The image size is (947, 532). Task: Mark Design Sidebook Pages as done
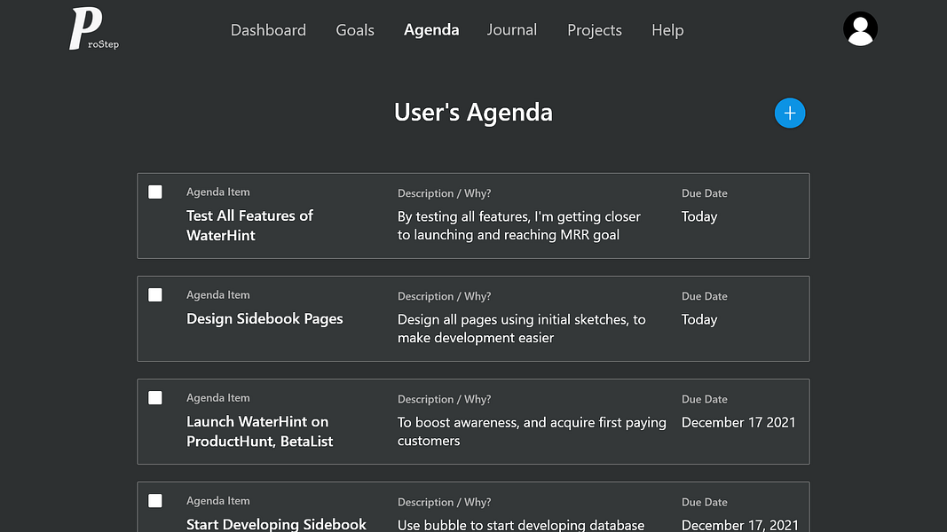pos(155,294)
